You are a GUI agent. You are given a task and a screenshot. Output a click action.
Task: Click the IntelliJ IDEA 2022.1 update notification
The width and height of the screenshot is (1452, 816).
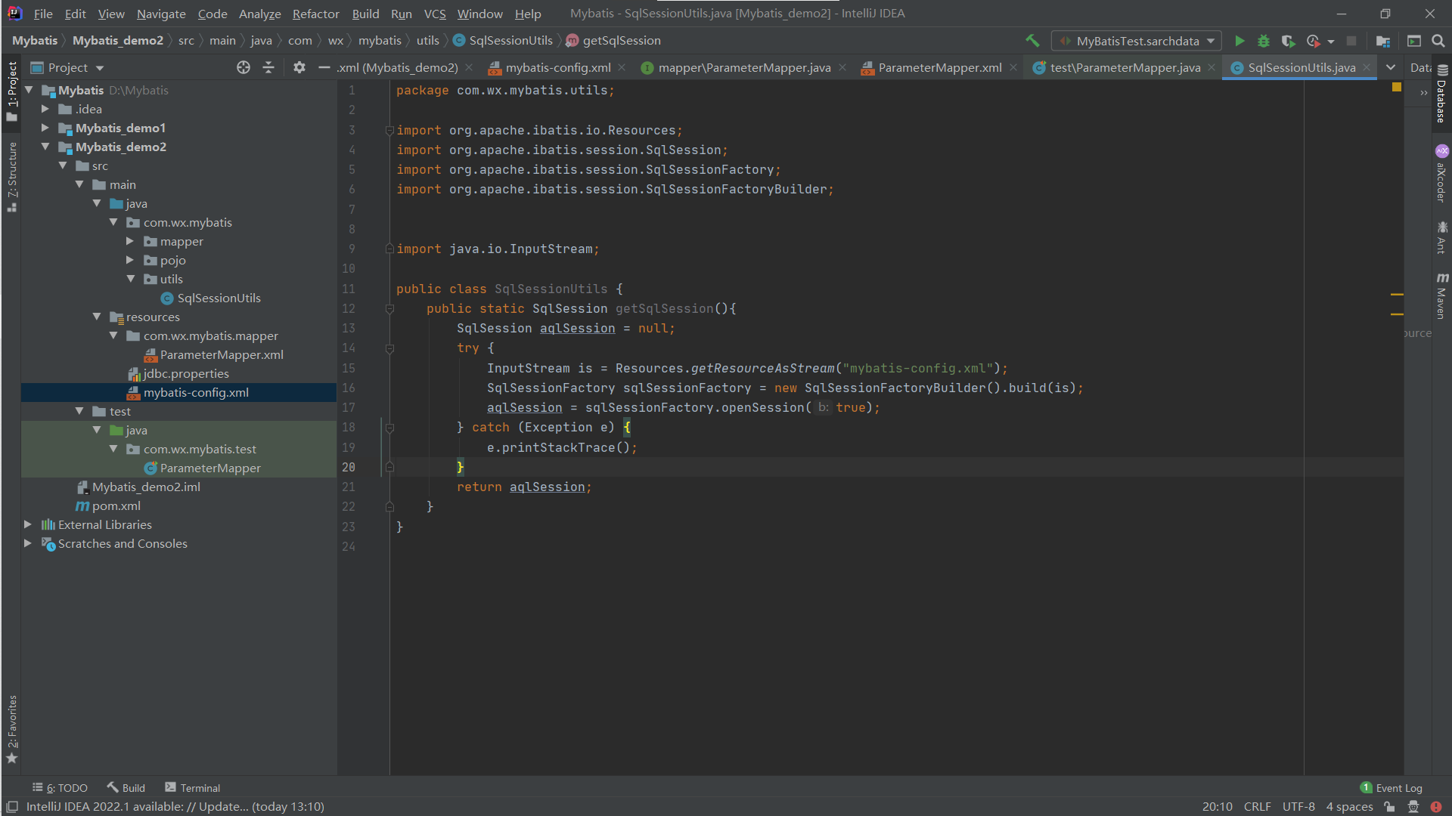click(x=175, y=806)
